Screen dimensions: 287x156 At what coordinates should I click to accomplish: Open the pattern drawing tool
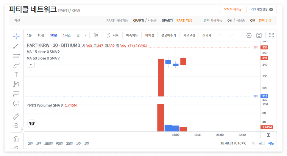16,84
